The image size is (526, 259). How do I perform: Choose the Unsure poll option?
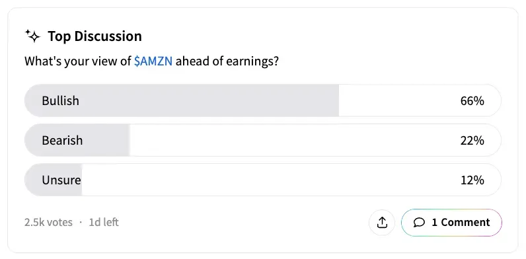click(x=262, y=180)
